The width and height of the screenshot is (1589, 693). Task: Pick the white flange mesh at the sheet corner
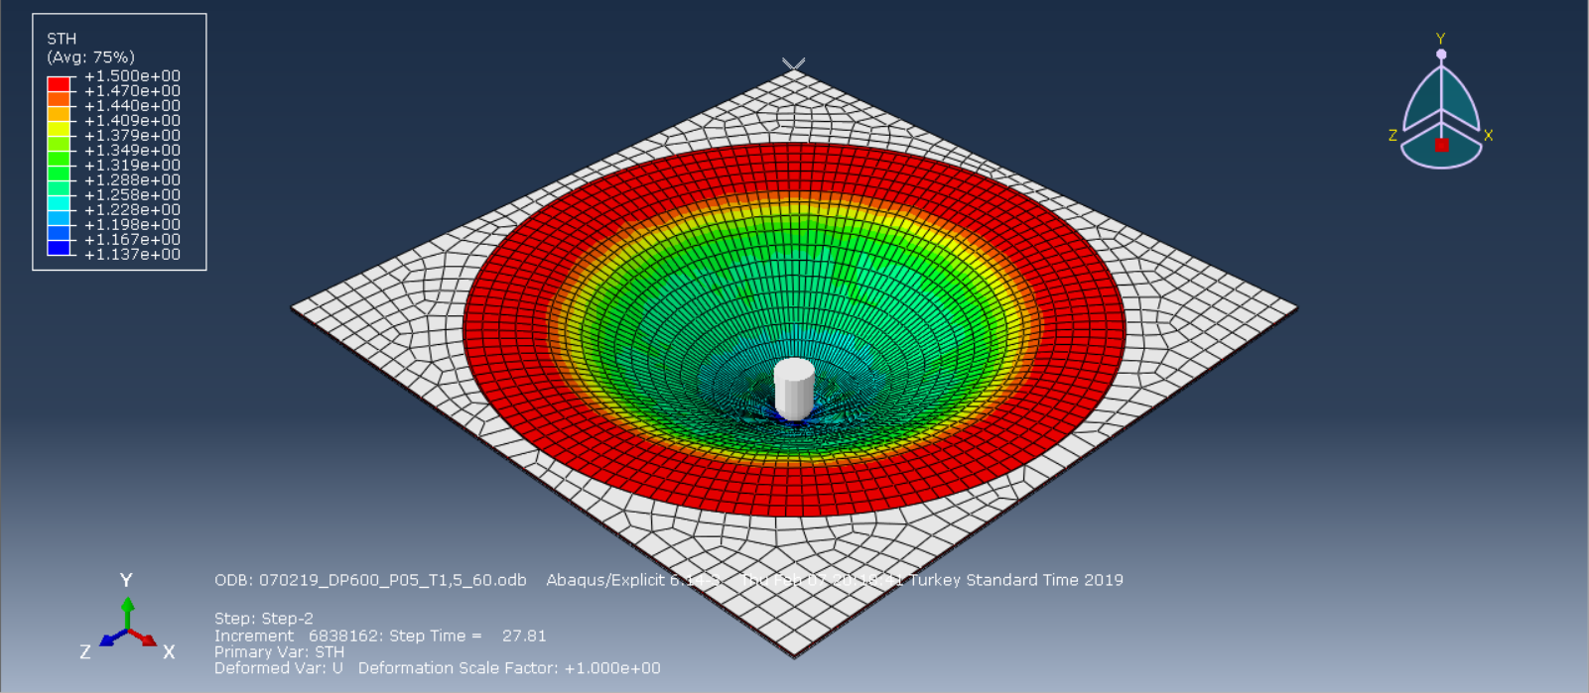[794, 605]
